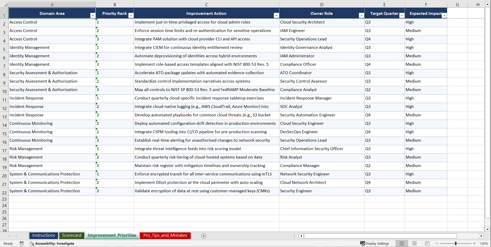Image resolution: width=491 pixels, height=247 pixels.
Task: Open Page Break Preview view
Action: click(427, 243)
